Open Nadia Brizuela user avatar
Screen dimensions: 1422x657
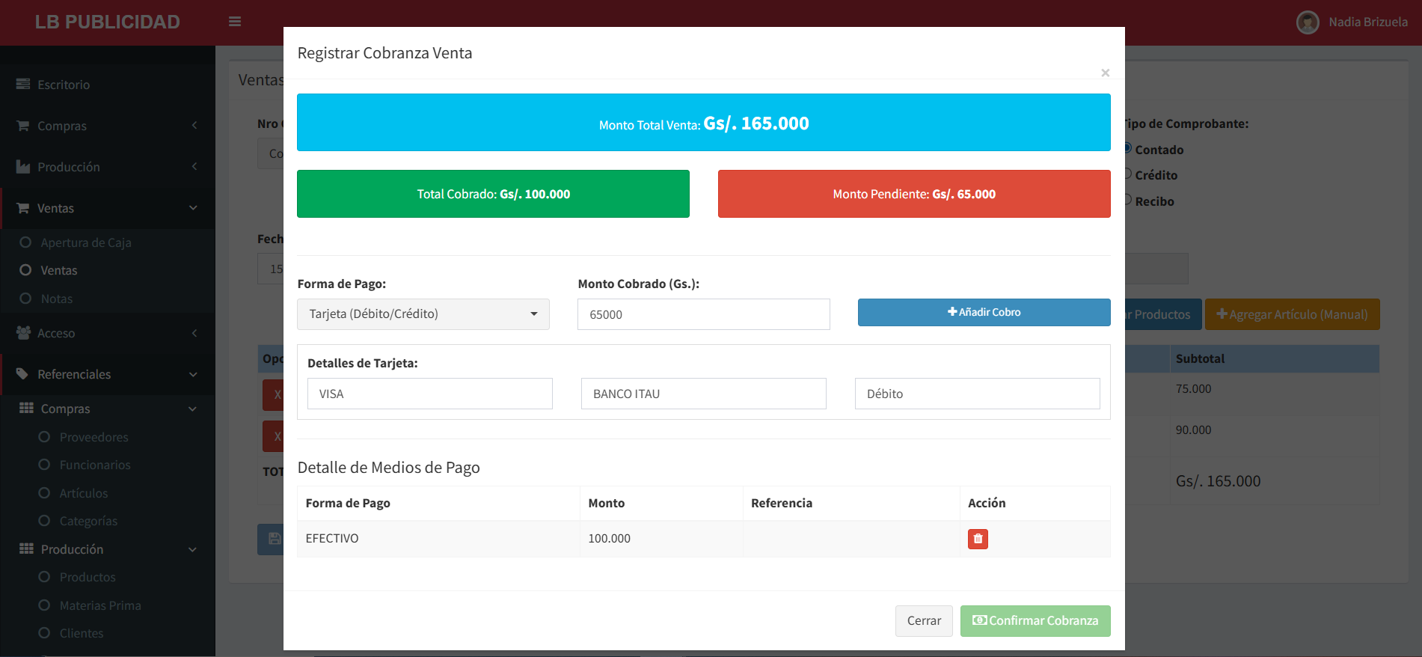coord(1308,22)
